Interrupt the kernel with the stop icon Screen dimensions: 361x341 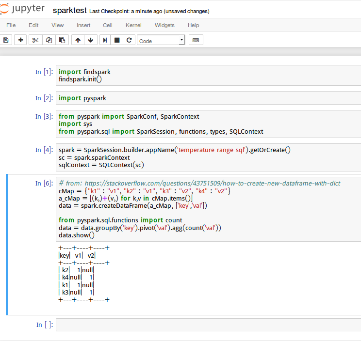pyautogui.click(x=117, y=40)
